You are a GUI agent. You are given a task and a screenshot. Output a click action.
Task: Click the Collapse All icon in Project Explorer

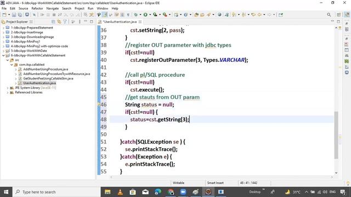point(53,22)
